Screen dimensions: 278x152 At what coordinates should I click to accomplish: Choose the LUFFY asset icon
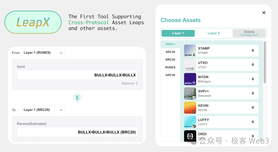190,122
